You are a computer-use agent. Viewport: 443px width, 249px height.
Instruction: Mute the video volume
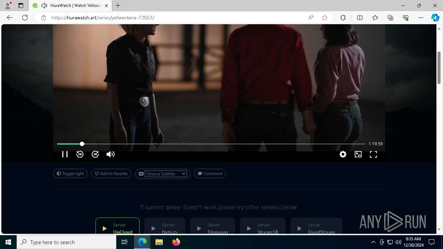point(110,154)
